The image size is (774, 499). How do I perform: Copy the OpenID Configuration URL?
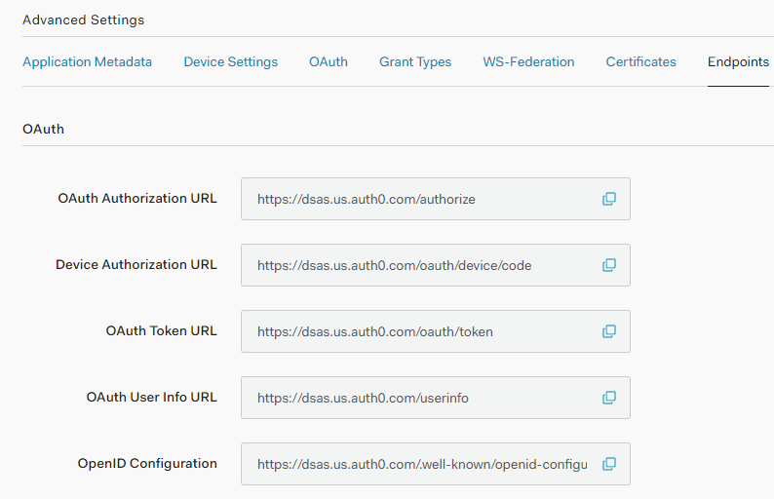(x=608, y=464)
